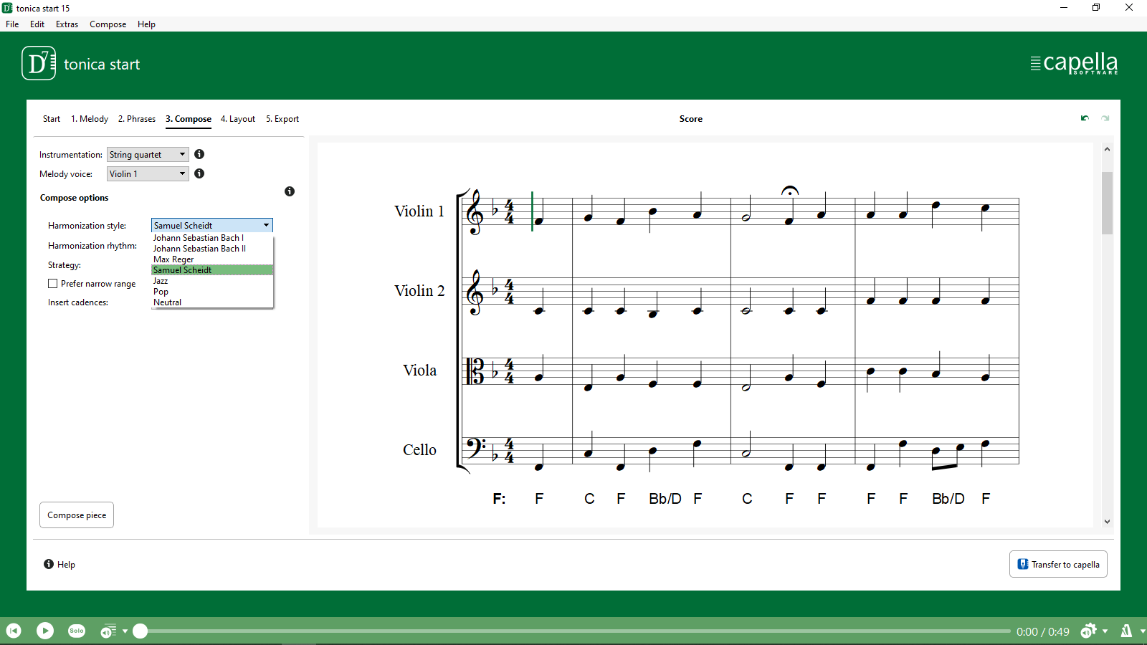
Task: Click the metronome icon
Action: (1126, 631)
